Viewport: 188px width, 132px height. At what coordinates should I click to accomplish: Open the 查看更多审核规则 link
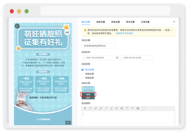[124, 33]
